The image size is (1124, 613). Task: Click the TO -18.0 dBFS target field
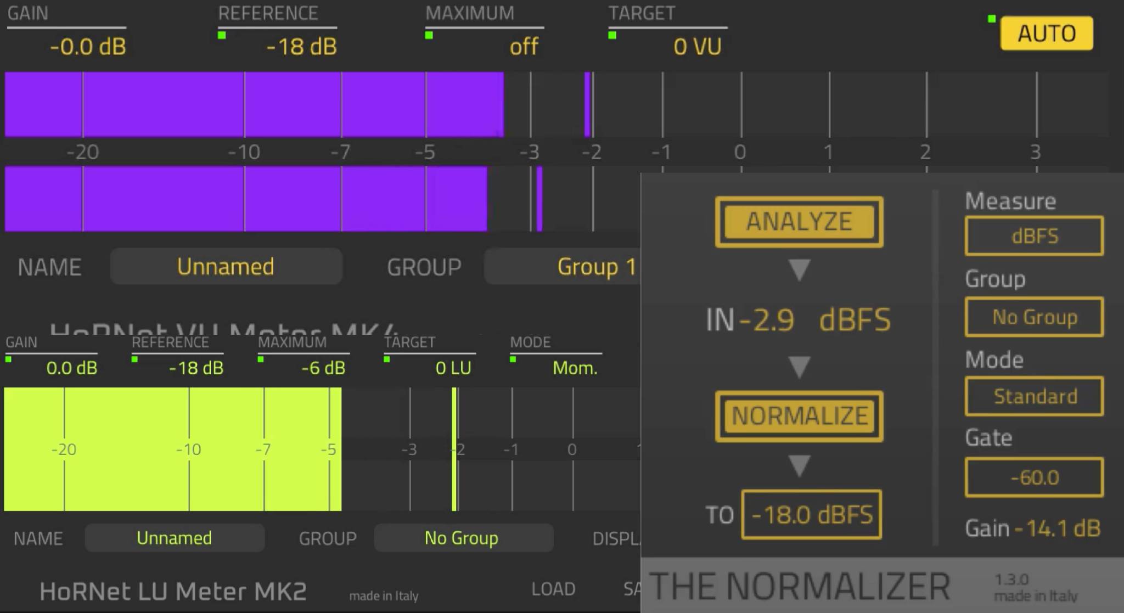point(811,514)
